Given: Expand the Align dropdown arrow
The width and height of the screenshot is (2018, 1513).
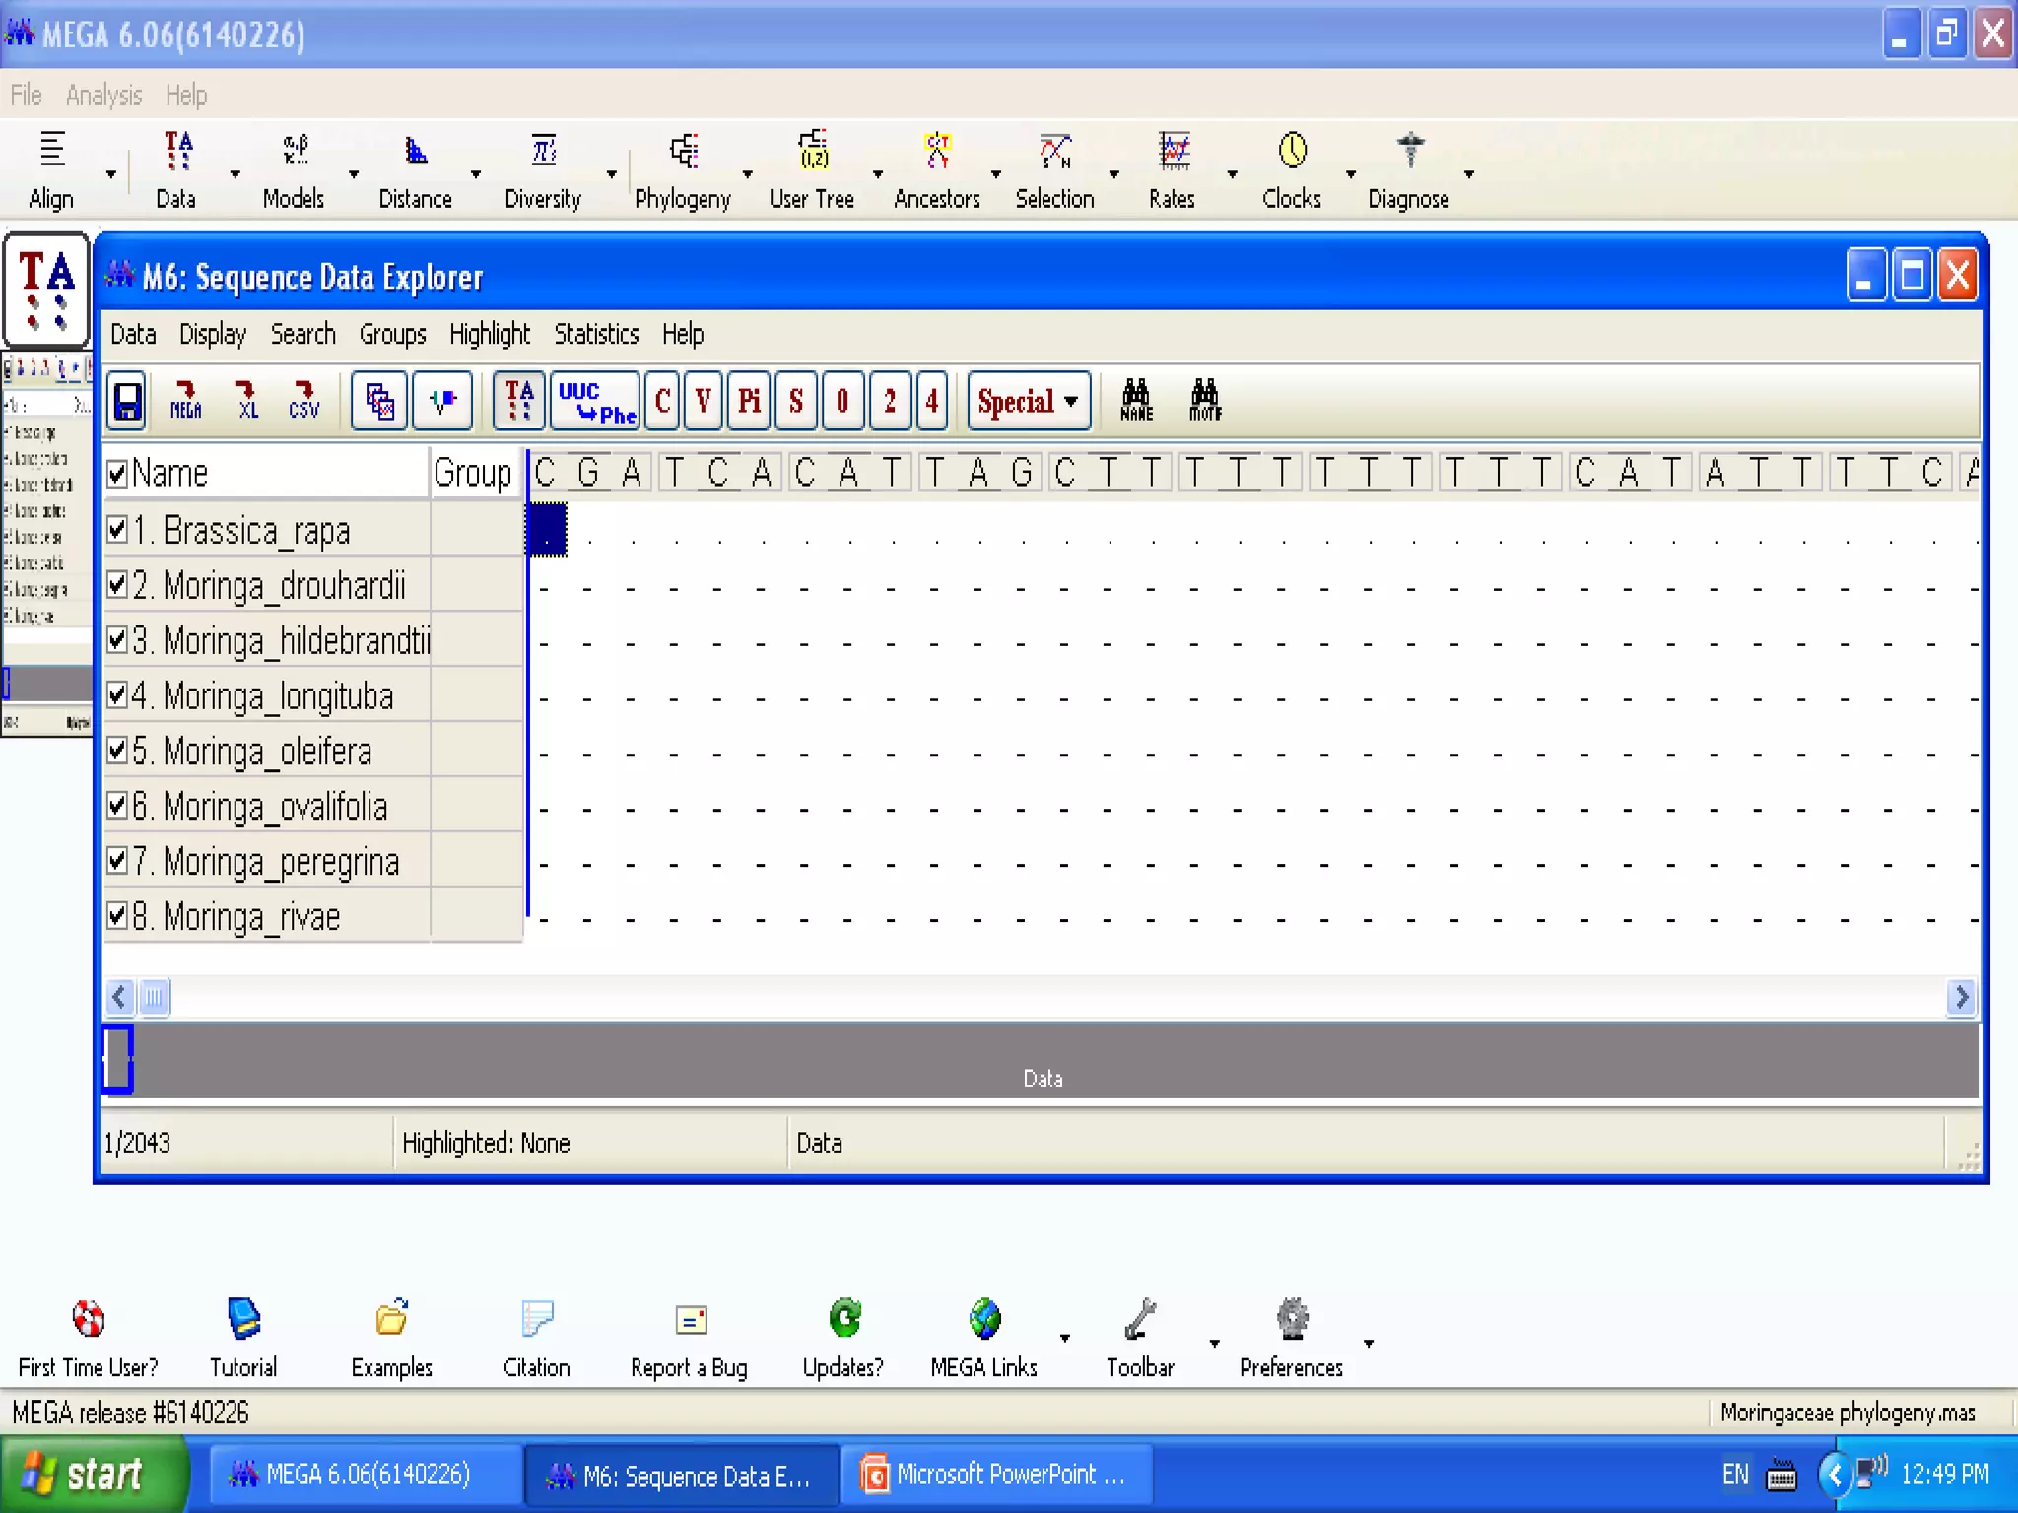Looking at the screenshot, I should (x=111, y=174).
